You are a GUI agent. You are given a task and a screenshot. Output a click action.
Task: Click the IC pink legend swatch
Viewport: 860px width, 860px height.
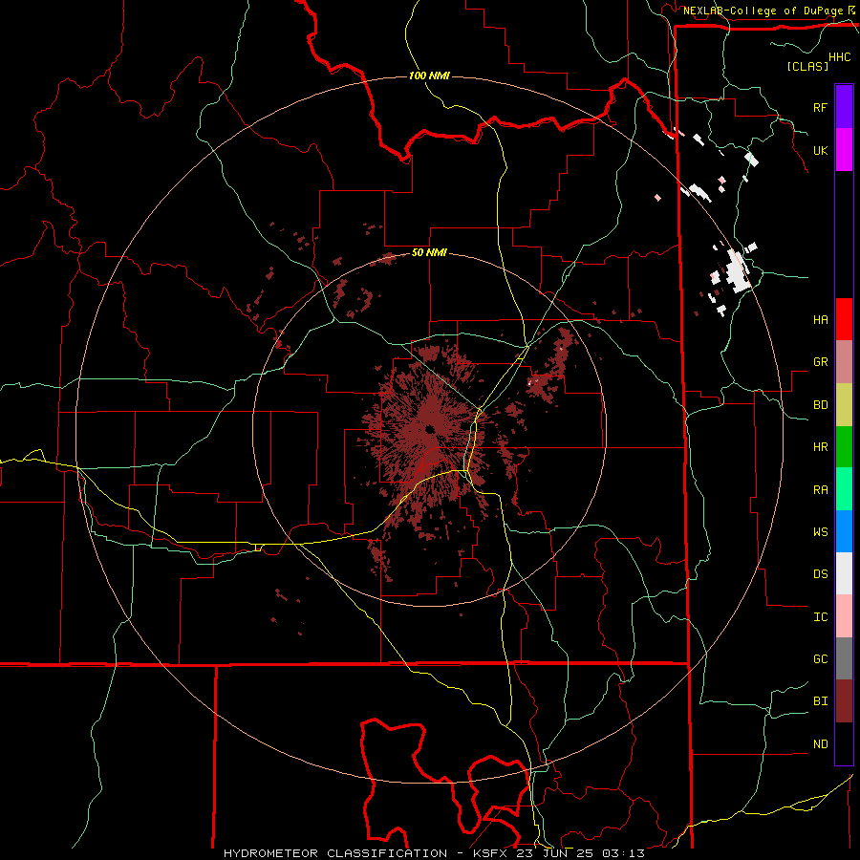844,616
